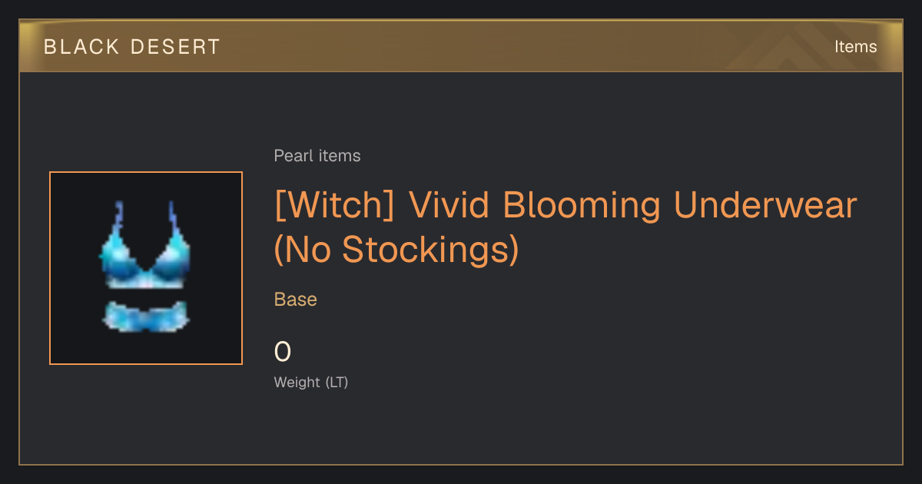Click the BLACK DESERT header title

[x=132, y=47]
